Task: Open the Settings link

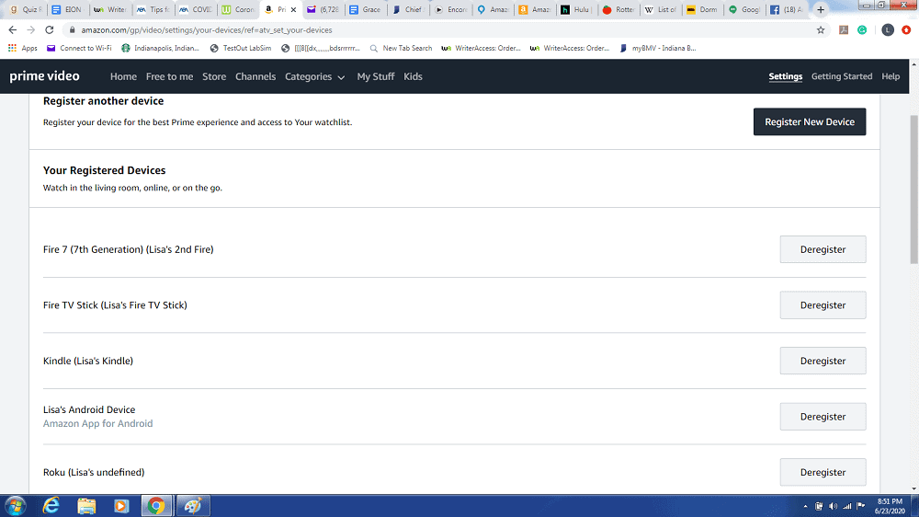Action: 786,76
